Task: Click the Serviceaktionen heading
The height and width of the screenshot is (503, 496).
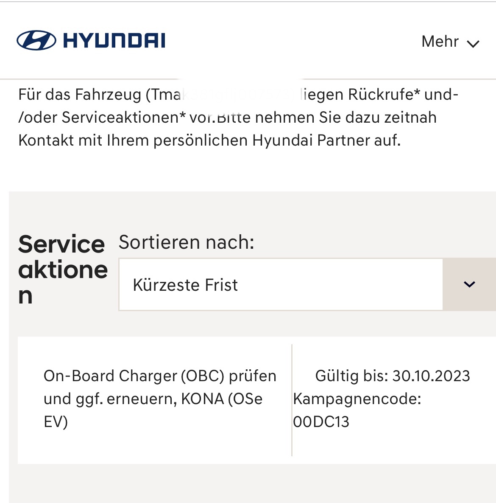Action: (x=63, y=270)
